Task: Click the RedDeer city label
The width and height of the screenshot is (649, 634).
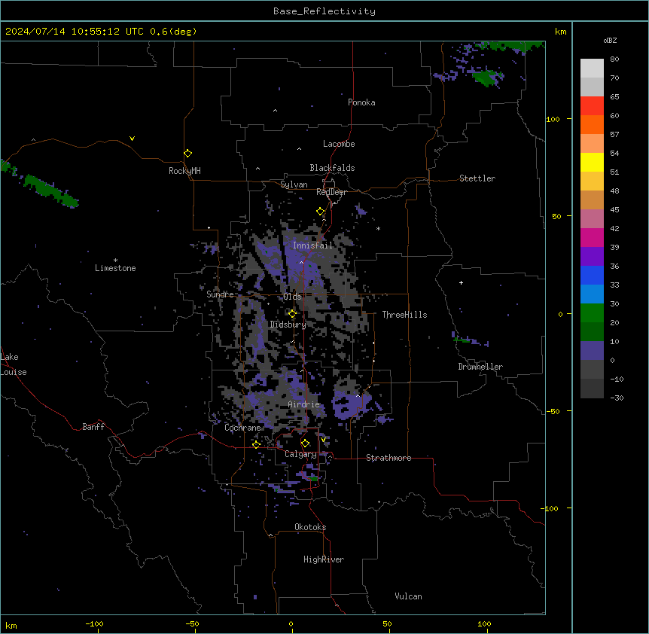Action: [x=331, y=192]
